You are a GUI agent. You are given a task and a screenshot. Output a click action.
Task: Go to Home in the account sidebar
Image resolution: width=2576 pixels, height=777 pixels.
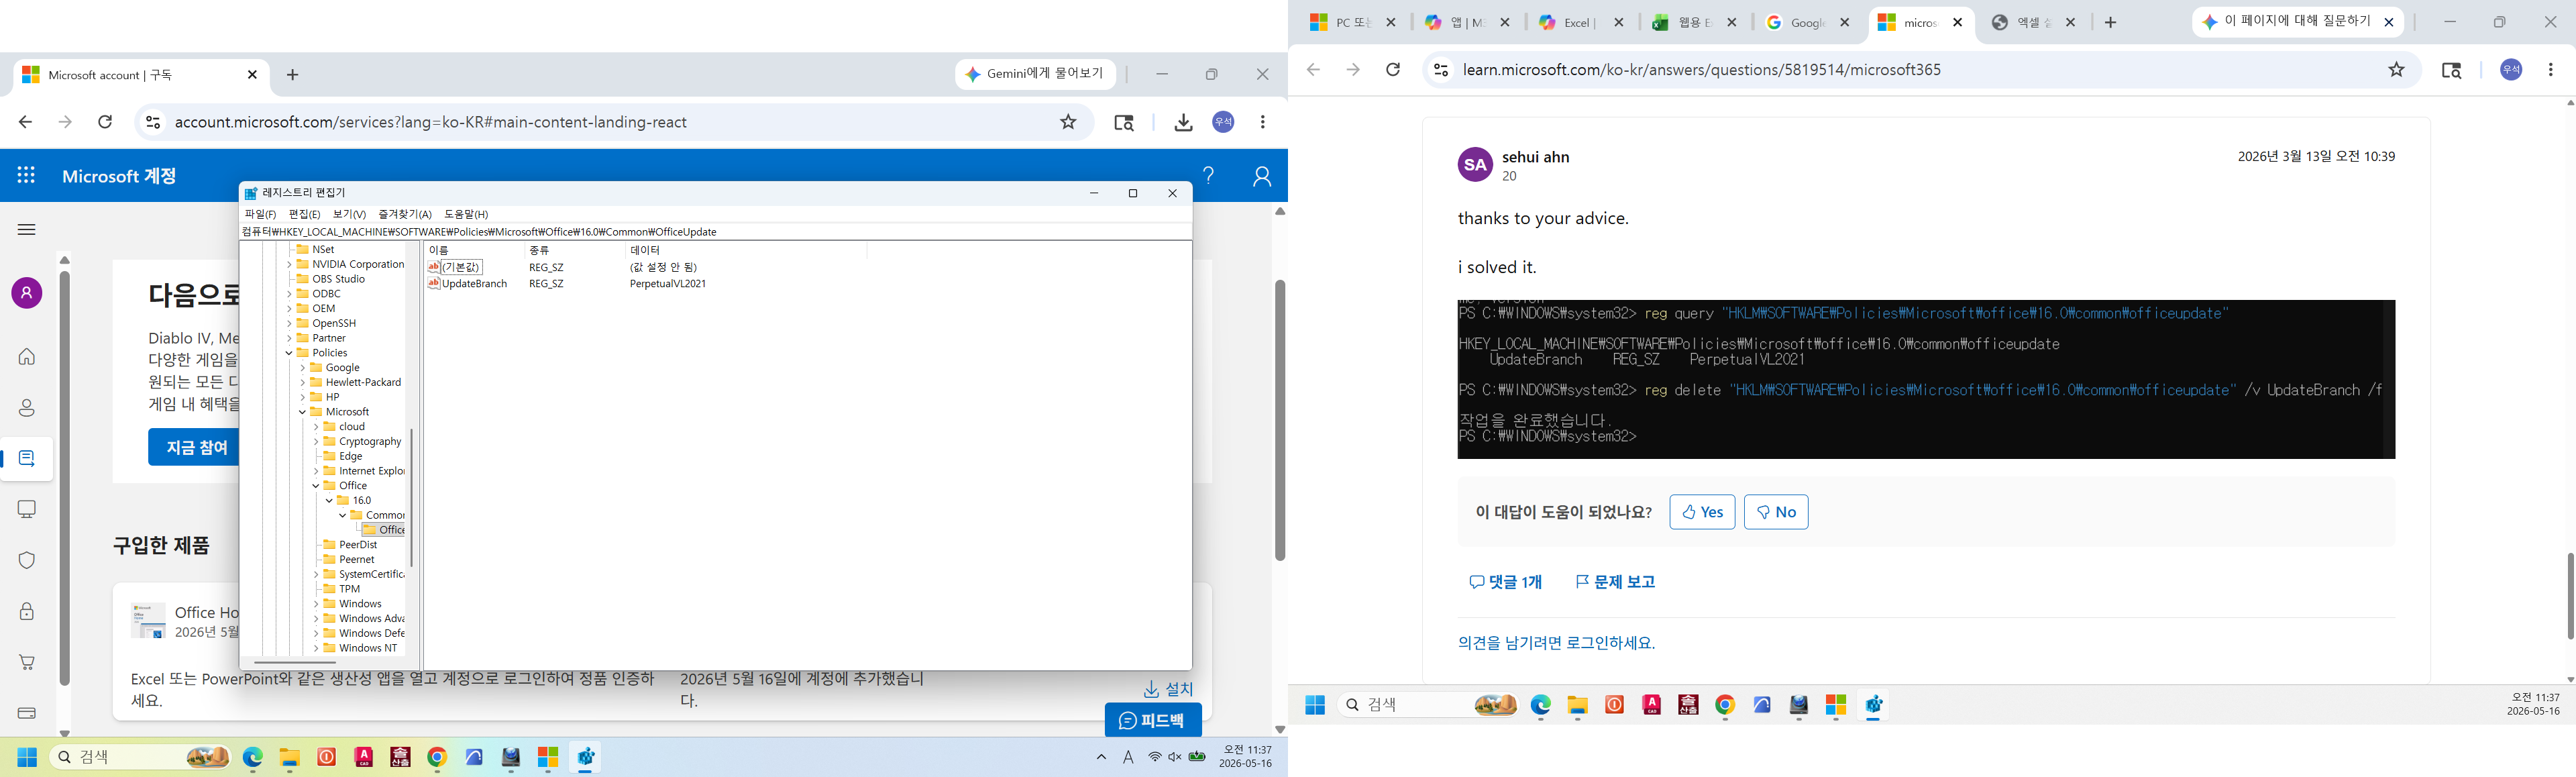pos(27,357)
